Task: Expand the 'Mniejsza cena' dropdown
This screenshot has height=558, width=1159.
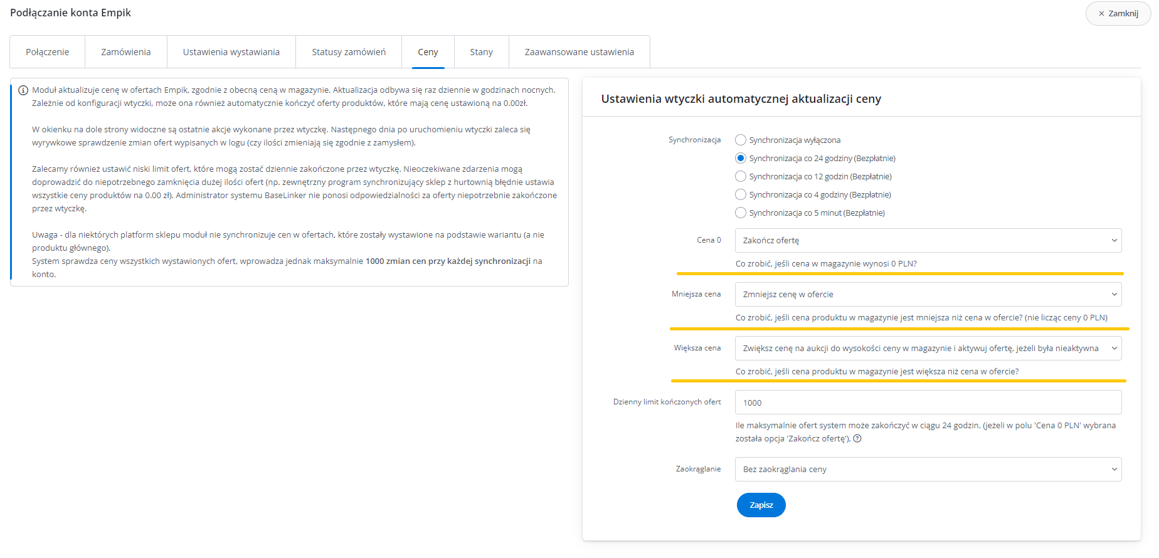Action: click(928, 294)
